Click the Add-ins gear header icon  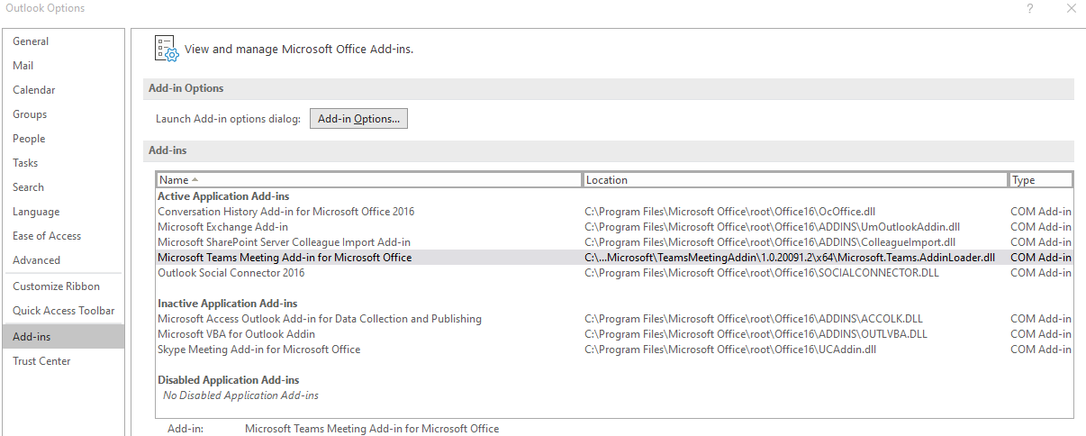[x=167, y=49]
